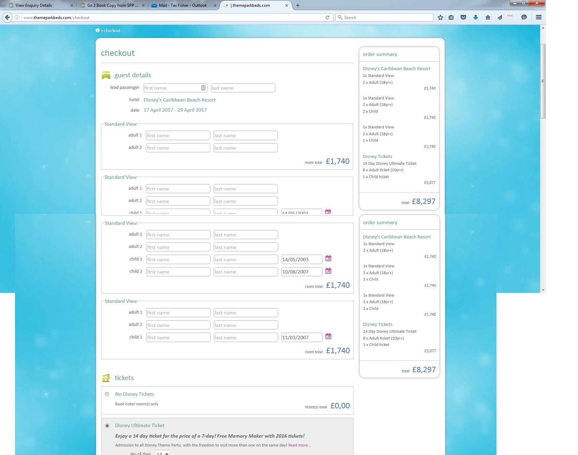Close the Mail - Tex Fisher tab

click(x=215, y=5)
